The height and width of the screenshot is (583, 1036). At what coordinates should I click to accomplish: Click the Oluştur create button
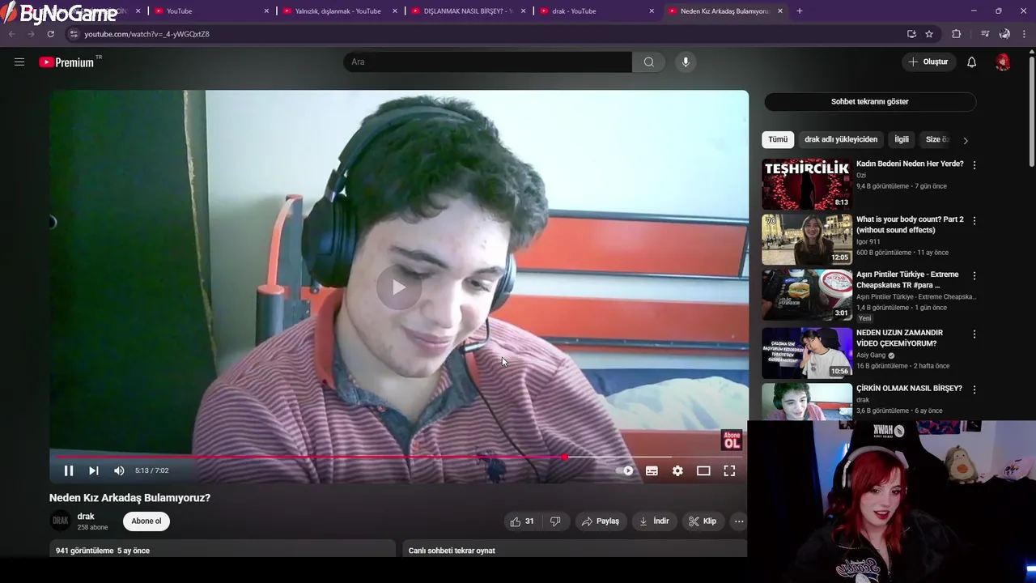(x=928, y=62)
